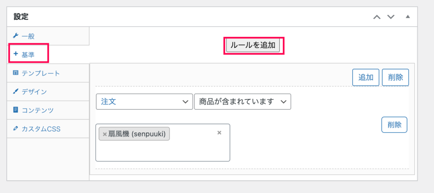Collapse the 設定 panel with the triangle toggle
Image resolution: width=434 pixels, height=193 pixels.
[407, 16]
